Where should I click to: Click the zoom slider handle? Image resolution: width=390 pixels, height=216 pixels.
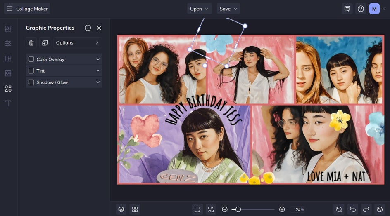(238, 209)
